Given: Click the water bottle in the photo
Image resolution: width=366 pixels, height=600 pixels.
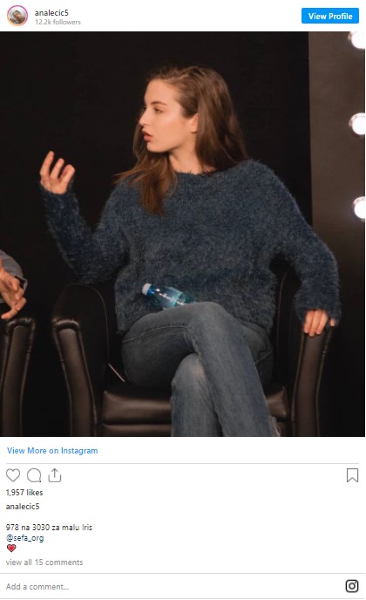Looking at the screenshot, I should [x=166, y=296].
